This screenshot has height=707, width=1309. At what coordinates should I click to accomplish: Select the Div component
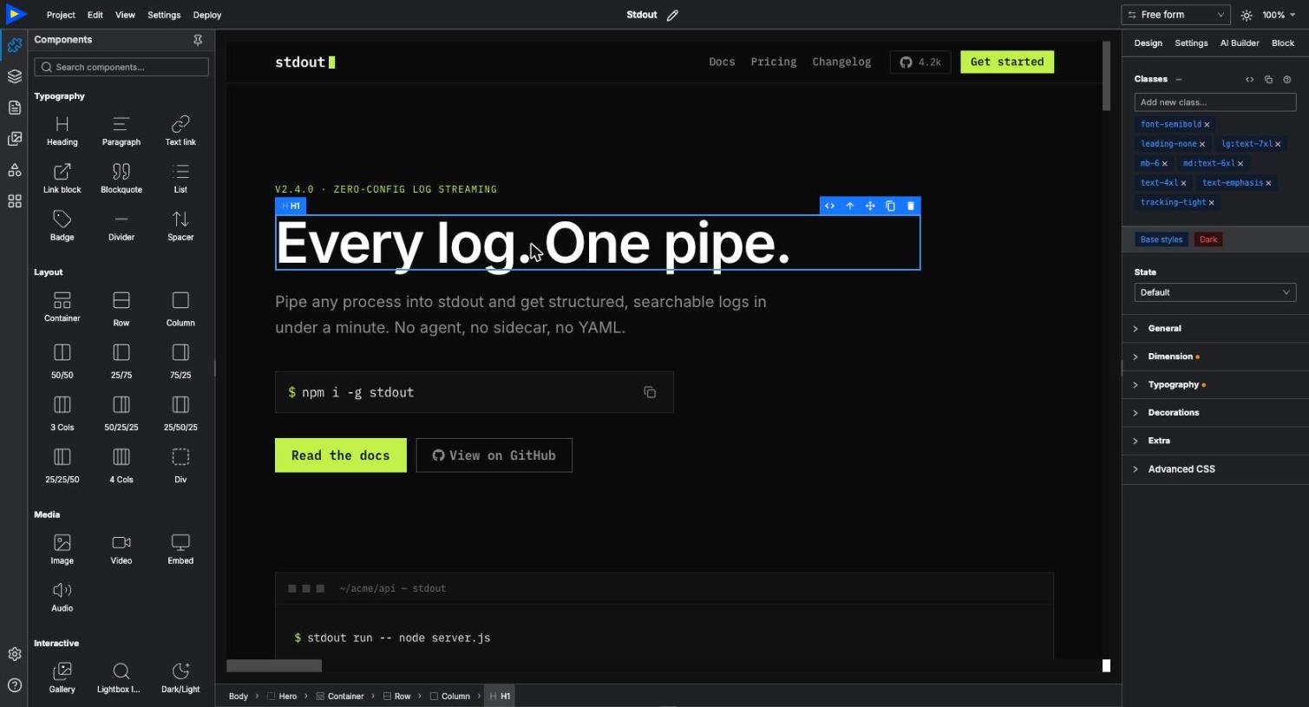point(180,465)
